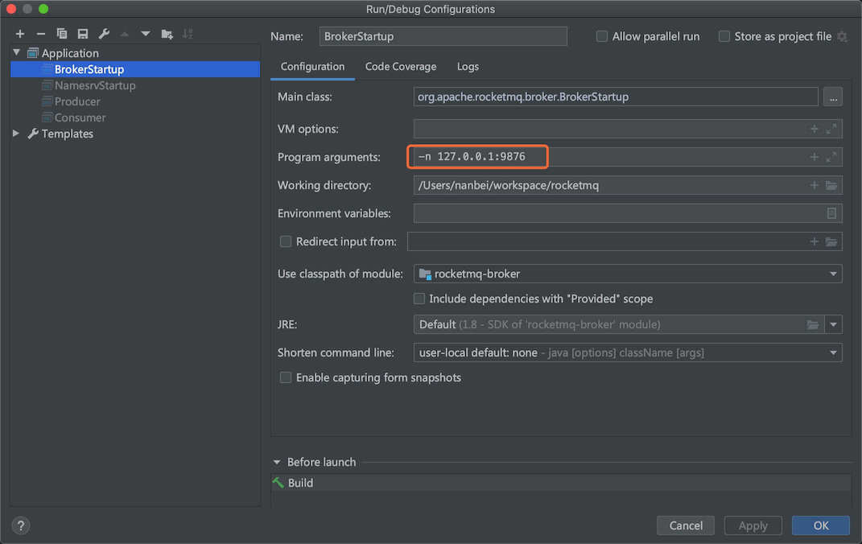Enable Store as project file checkbox
The width and height of the screenshot is (862, 544).
(724, 36)
